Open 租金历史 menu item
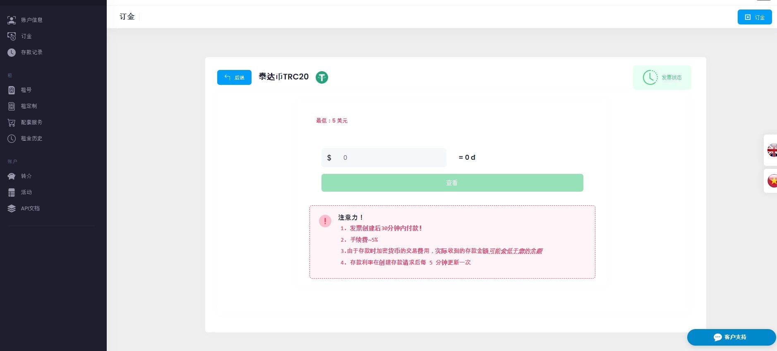Viewport: 777px width, 351px height. pyautogui.click(x=31, y=139)
